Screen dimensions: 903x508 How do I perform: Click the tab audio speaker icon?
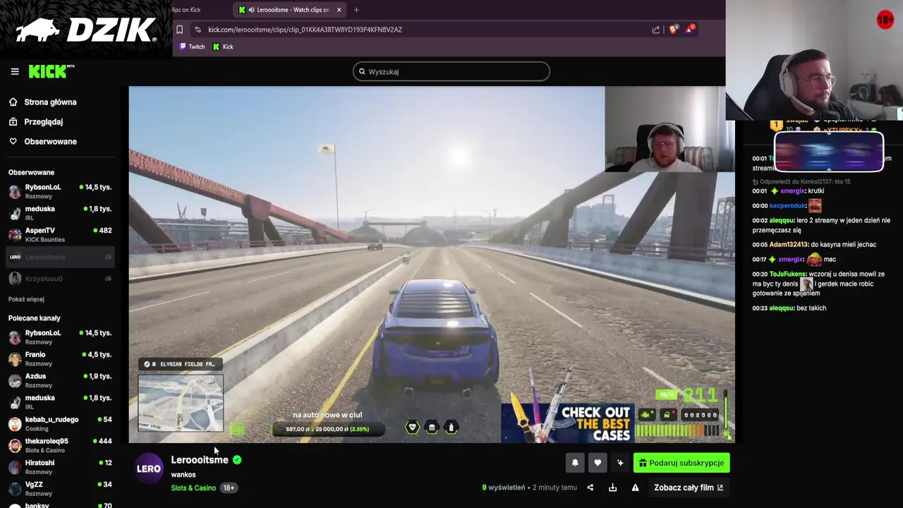(x=251, y=10)
